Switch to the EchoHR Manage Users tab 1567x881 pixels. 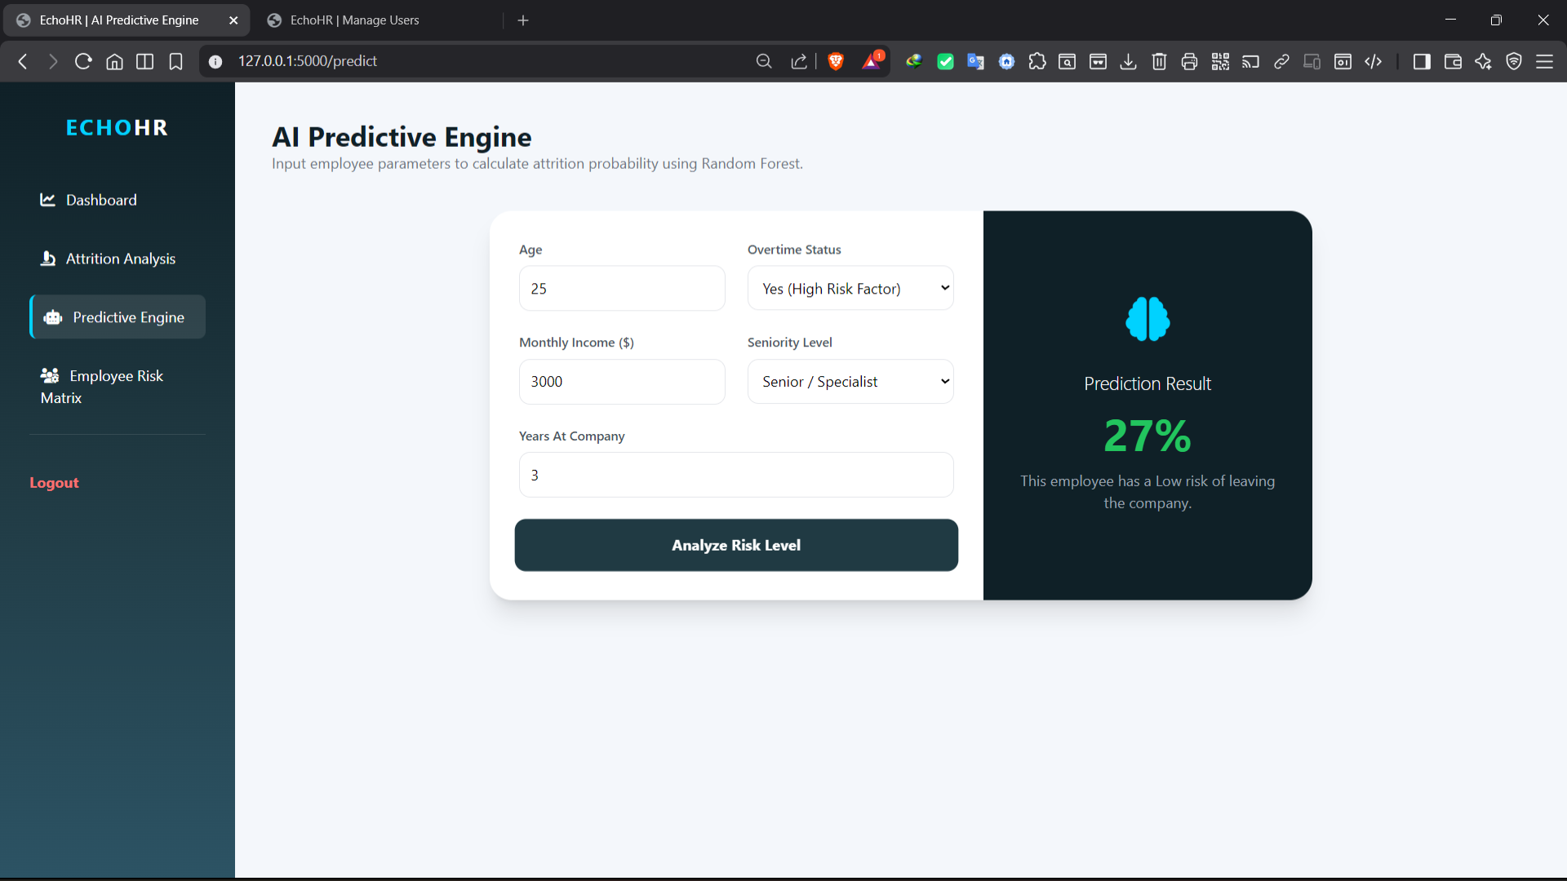pos(354,20)
